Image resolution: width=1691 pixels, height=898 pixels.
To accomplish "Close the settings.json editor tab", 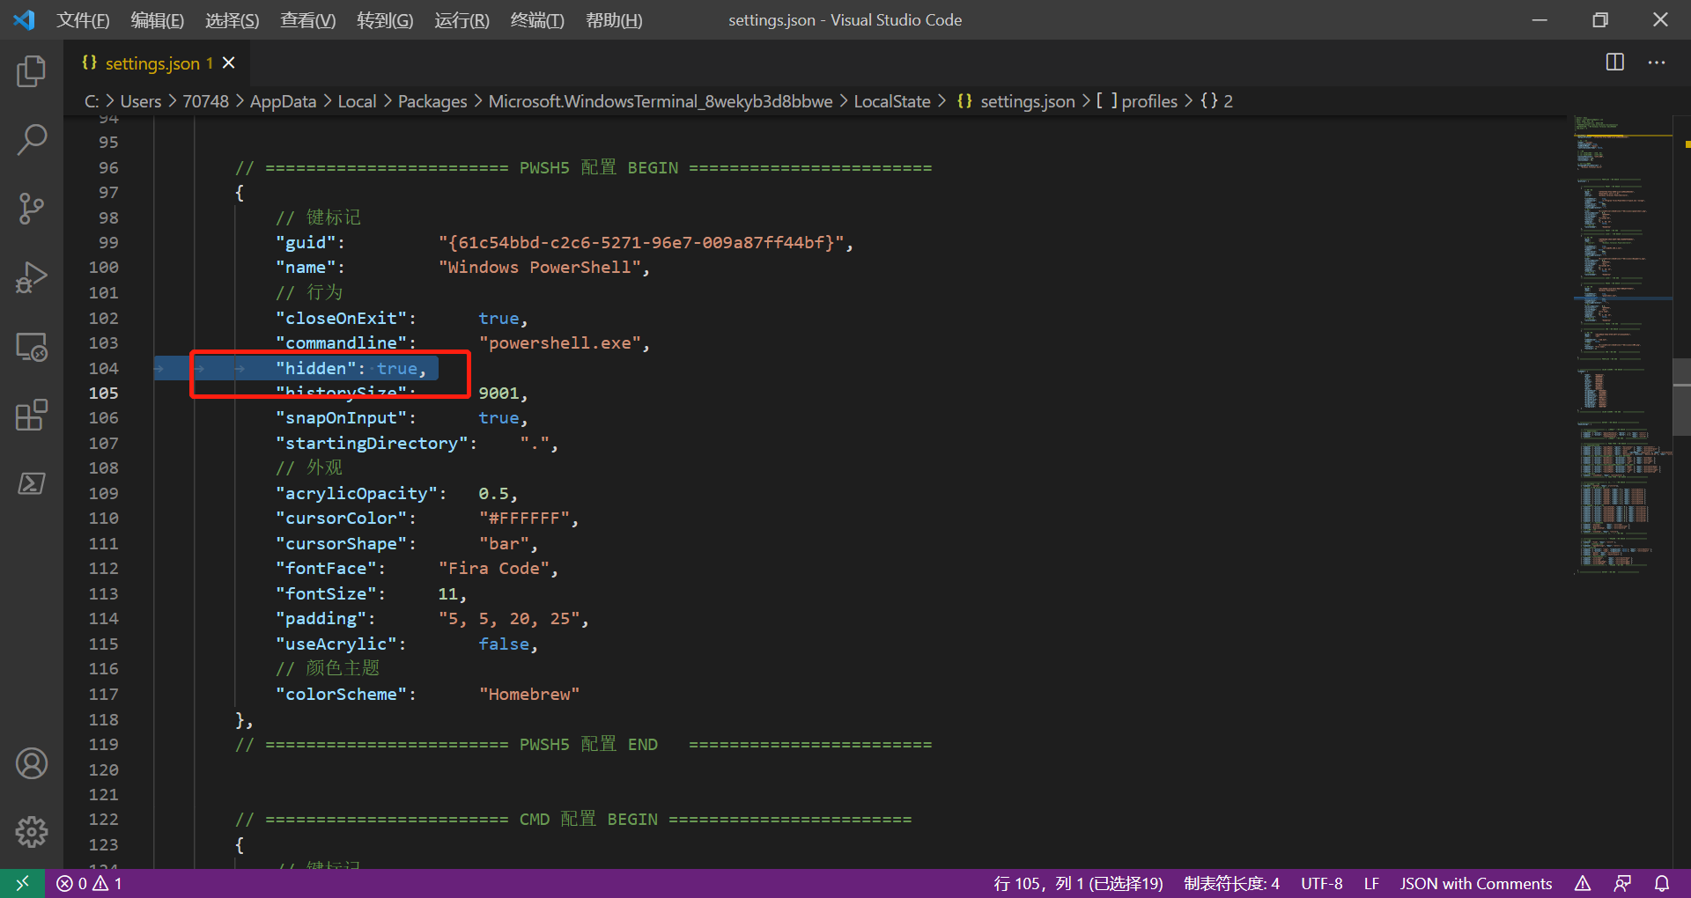I will 229,63.
